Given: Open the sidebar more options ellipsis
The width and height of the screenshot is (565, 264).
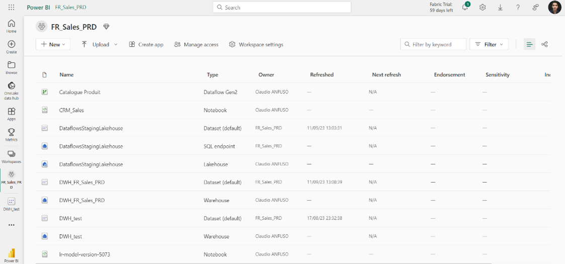Looking at the screenshot, I should coord(11,225).
